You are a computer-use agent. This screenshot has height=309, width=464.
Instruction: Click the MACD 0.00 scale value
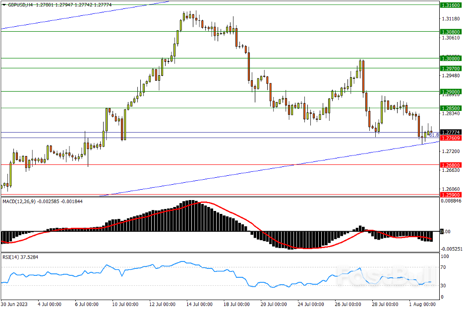(x=446, y=231)
